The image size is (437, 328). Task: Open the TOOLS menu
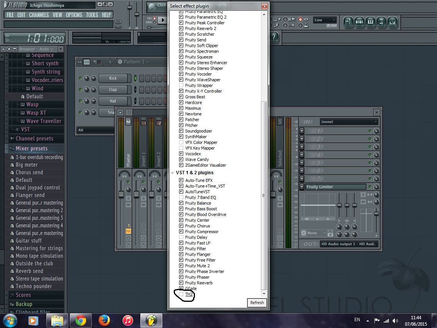pos(92,15)
